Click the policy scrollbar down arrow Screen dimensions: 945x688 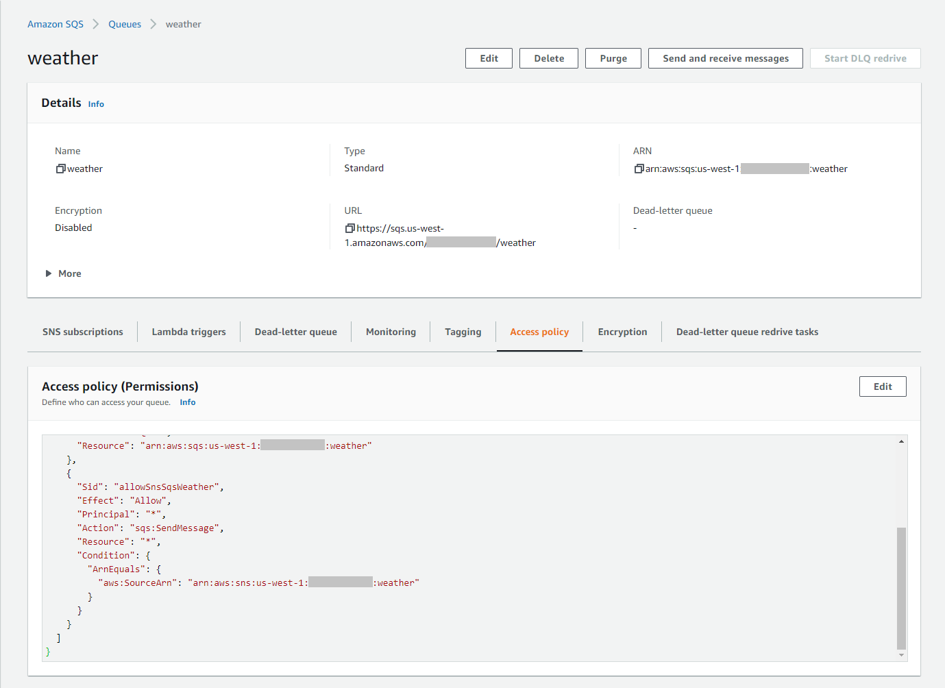901,655
